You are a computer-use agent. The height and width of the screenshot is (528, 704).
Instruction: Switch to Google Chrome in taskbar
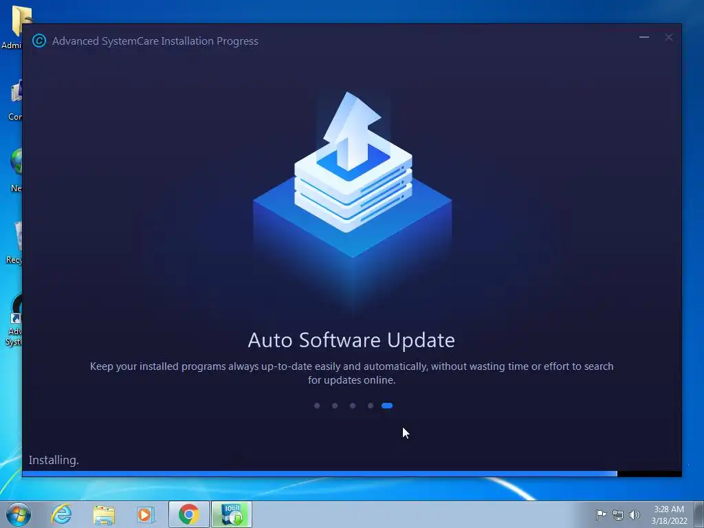pos(188,514)
